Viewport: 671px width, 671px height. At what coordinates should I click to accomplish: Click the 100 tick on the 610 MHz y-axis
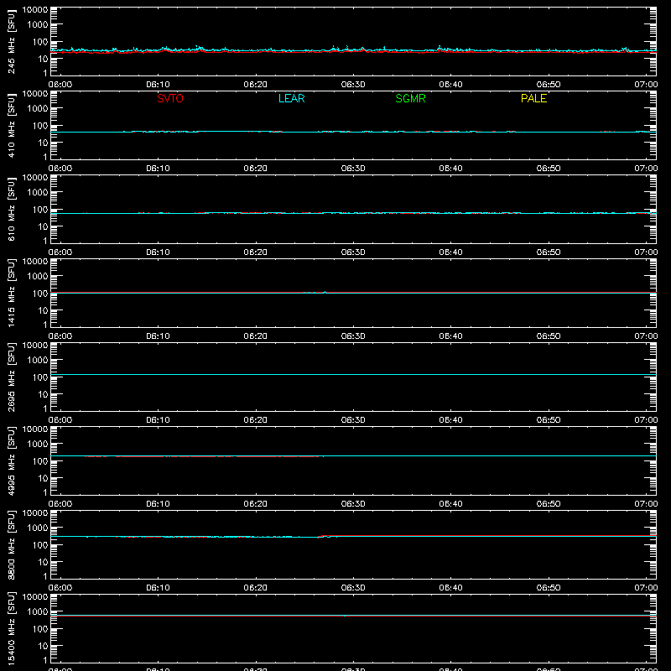pyautogui.click(x=40, y=210)
